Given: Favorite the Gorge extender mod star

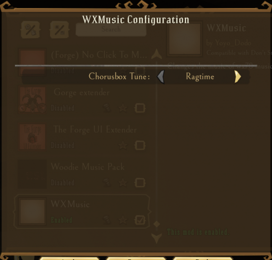Looking at the screenshot, I should click(123, 108).
